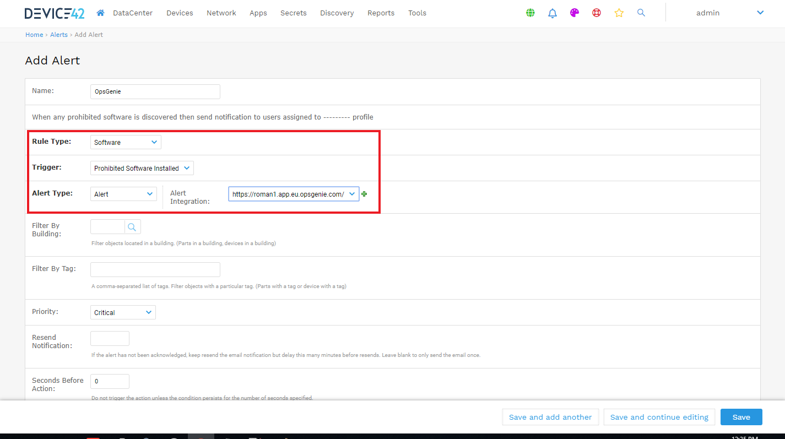Expand the Rule Type dropdown
Viewport: 785px width, 439px height.
pos(126,143)
